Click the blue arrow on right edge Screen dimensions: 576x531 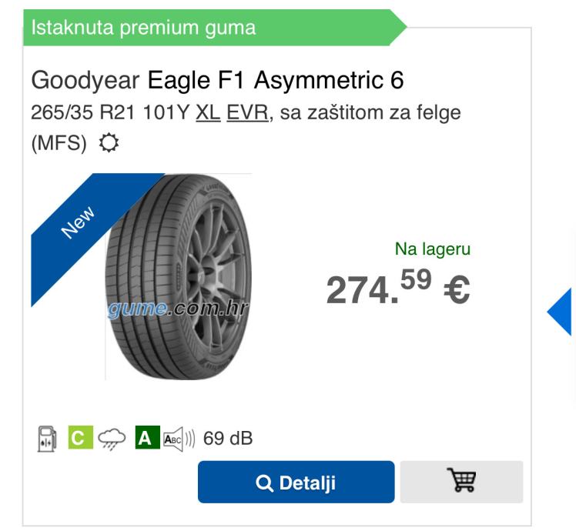click(561, 312)
